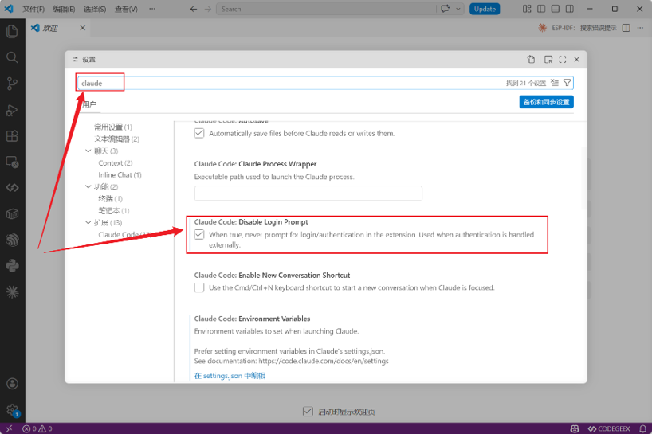
Task: Select 笔记本 (1) in settings tree
Action: (113, 210)
